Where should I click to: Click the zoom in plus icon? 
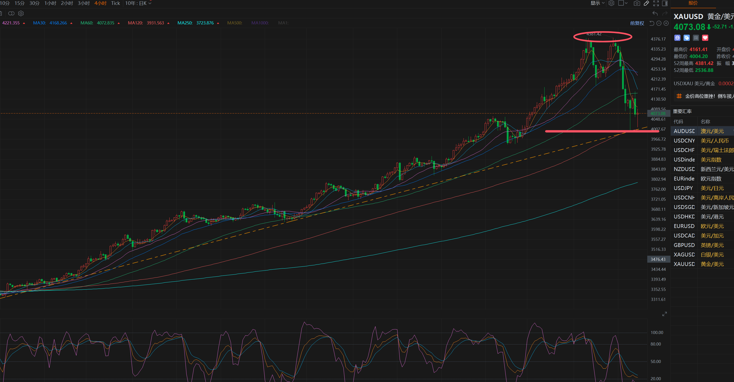click(666, 23)
